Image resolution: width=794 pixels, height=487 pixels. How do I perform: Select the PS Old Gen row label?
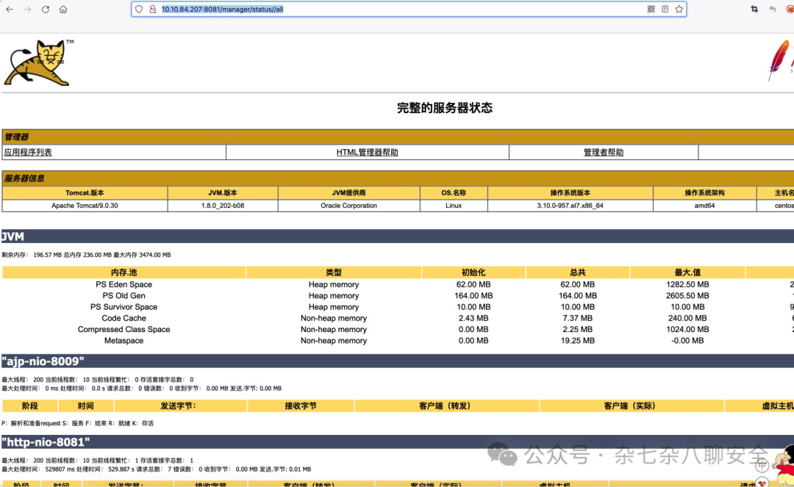(x=124, y=296)
